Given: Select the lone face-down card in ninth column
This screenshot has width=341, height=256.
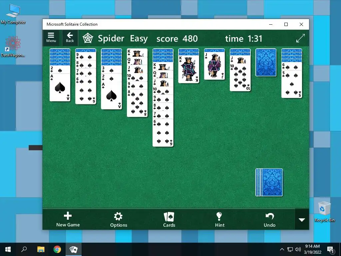Looking at the screenshot, I should click(266, 62).
